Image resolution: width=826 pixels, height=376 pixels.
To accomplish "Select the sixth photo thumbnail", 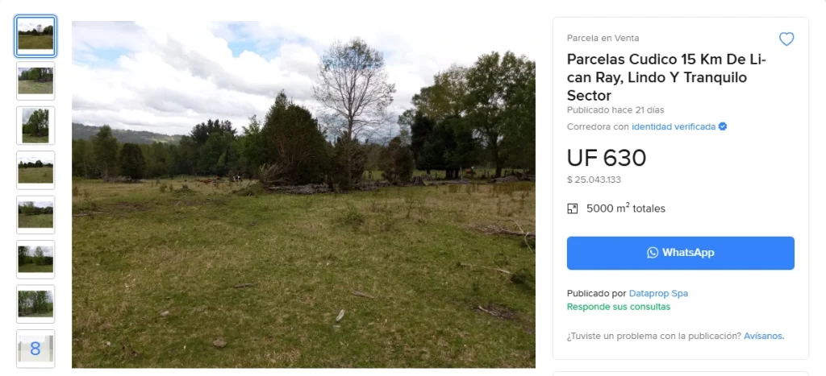I will 35,260.
